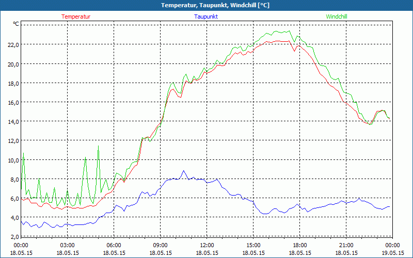Click the chart title Temperatur, Taupunkt, Windchill

pyautogui.click(x=215, y=5)
